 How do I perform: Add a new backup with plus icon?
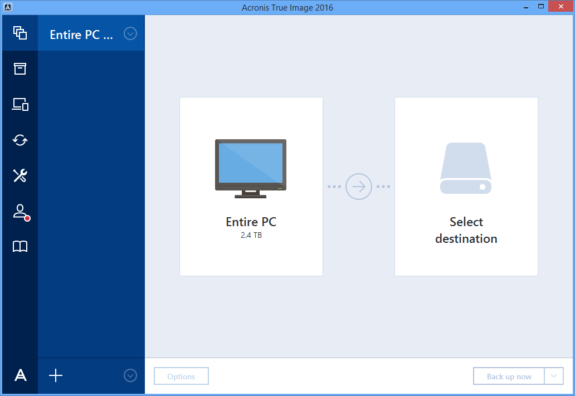(56, 375)
